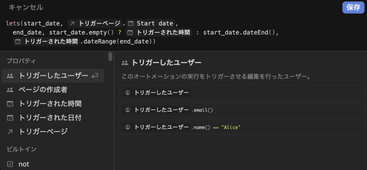Screen dimensions: 367x170
Task: Click calendar icon beside トリガーされた日付
Action: click(x=10, y=118)
